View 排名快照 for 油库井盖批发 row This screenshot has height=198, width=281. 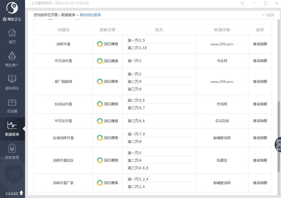point(260,160)
